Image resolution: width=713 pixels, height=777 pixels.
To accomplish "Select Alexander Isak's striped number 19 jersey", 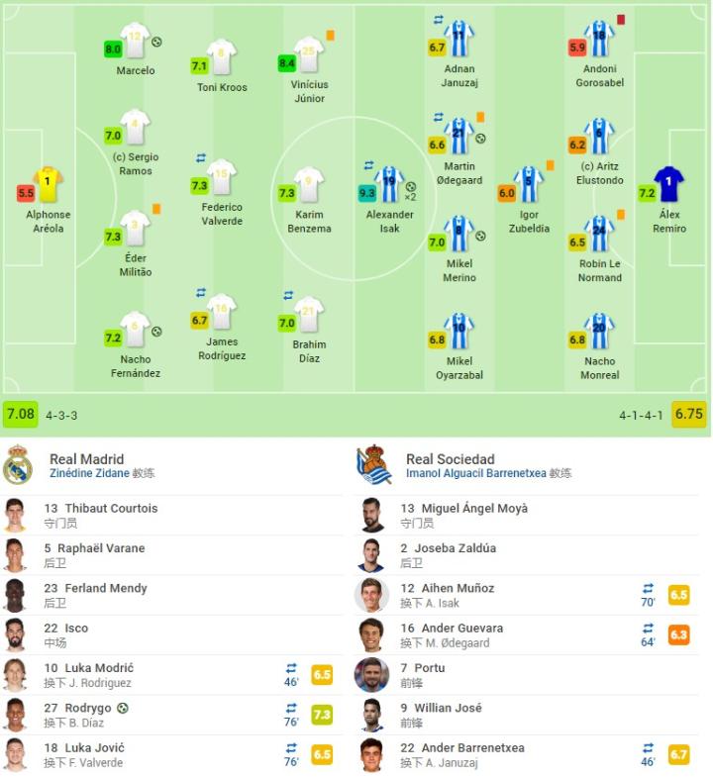I will click(389, 183).
